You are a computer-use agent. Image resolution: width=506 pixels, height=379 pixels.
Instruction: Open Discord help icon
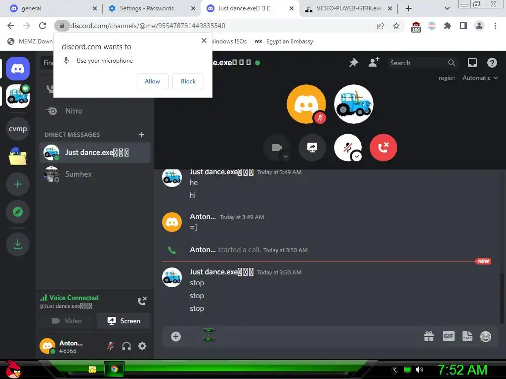tap(492, 63)
